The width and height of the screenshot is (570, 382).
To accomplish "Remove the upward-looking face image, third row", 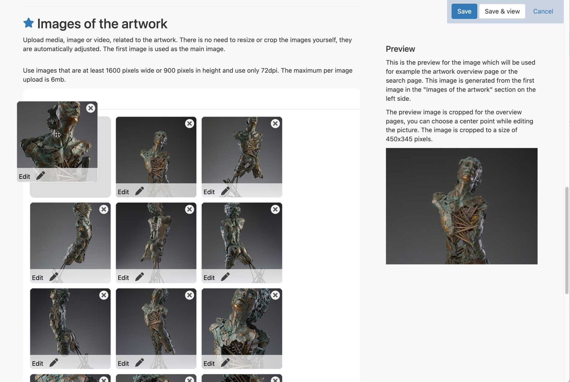I will click(x=275, y=295).
